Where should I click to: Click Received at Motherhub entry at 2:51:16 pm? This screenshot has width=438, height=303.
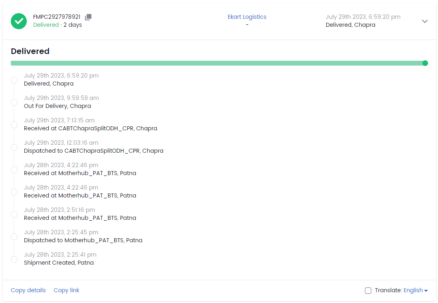(x=80, y=218)
